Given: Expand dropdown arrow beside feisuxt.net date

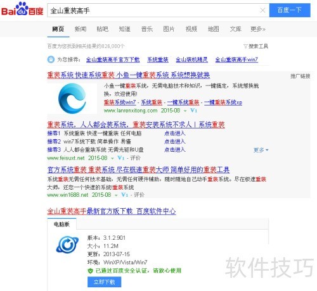Looking at the screenshot, I should point(112,158).
